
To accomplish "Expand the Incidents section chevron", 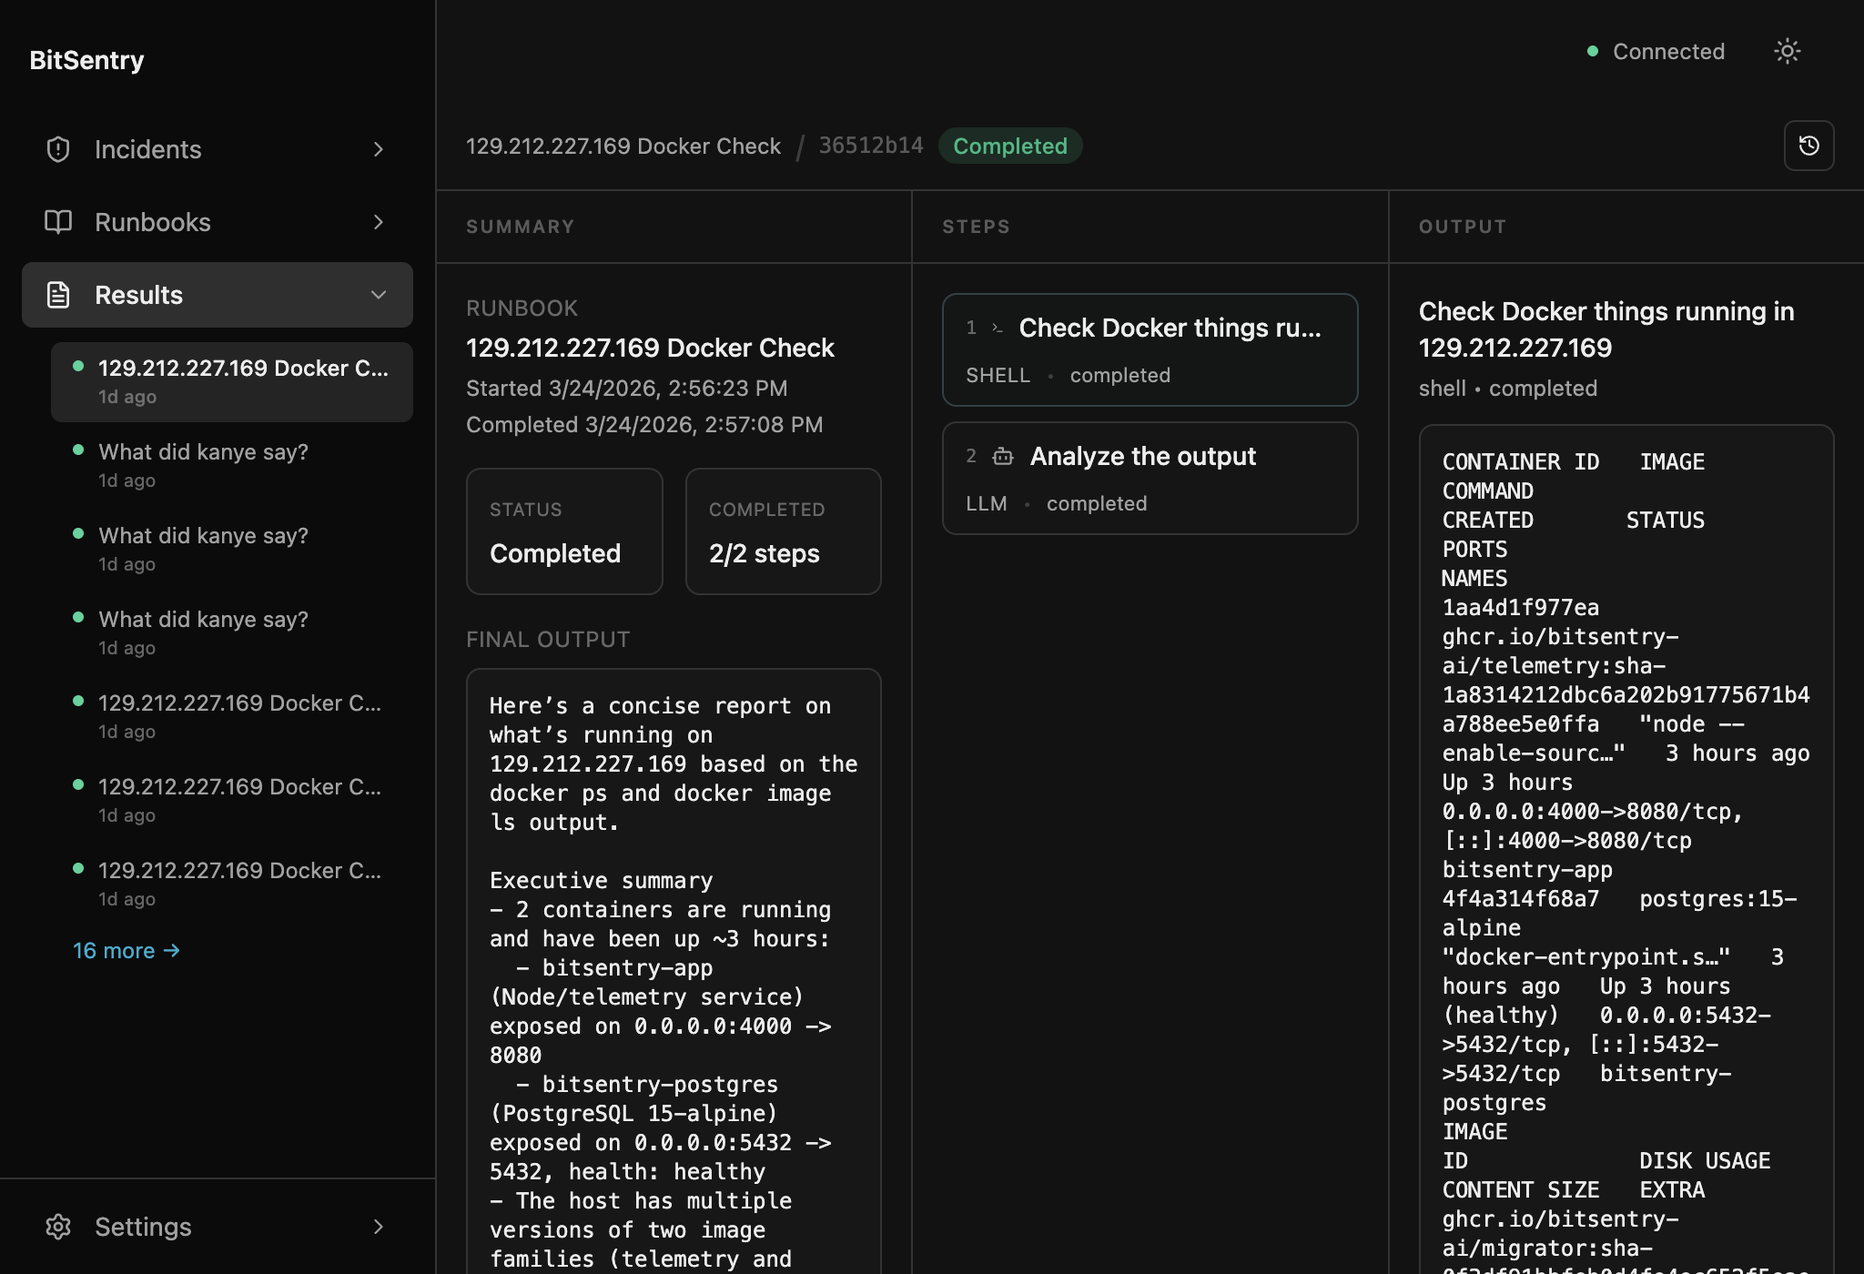I will click(379, 149).
